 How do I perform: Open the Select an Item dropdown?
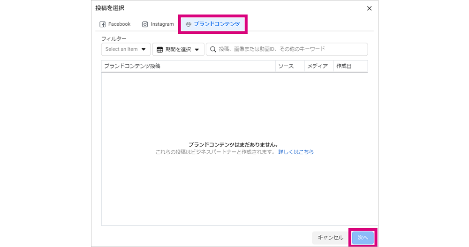[126, 49]
